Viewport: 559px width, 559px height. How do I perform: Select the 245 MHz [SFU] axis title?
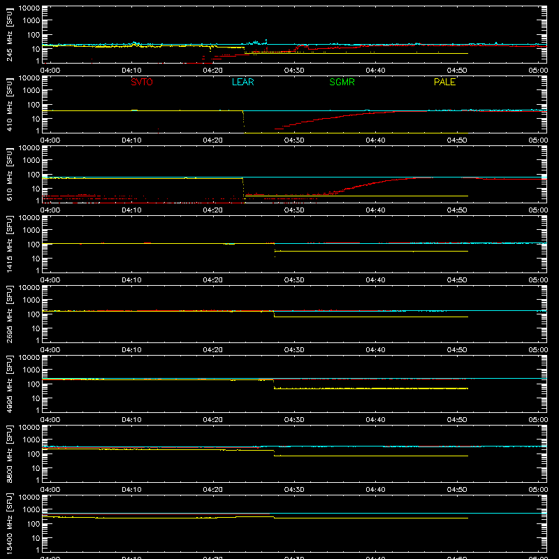pyautogui.click(x=10, y=34)
